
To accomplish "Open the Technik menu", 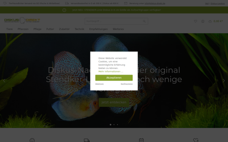I will click(x=79, y=29).
